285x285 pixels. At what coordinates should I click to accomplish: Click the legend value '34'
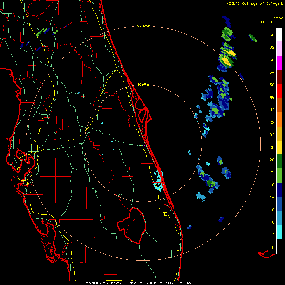pos(272,135)
